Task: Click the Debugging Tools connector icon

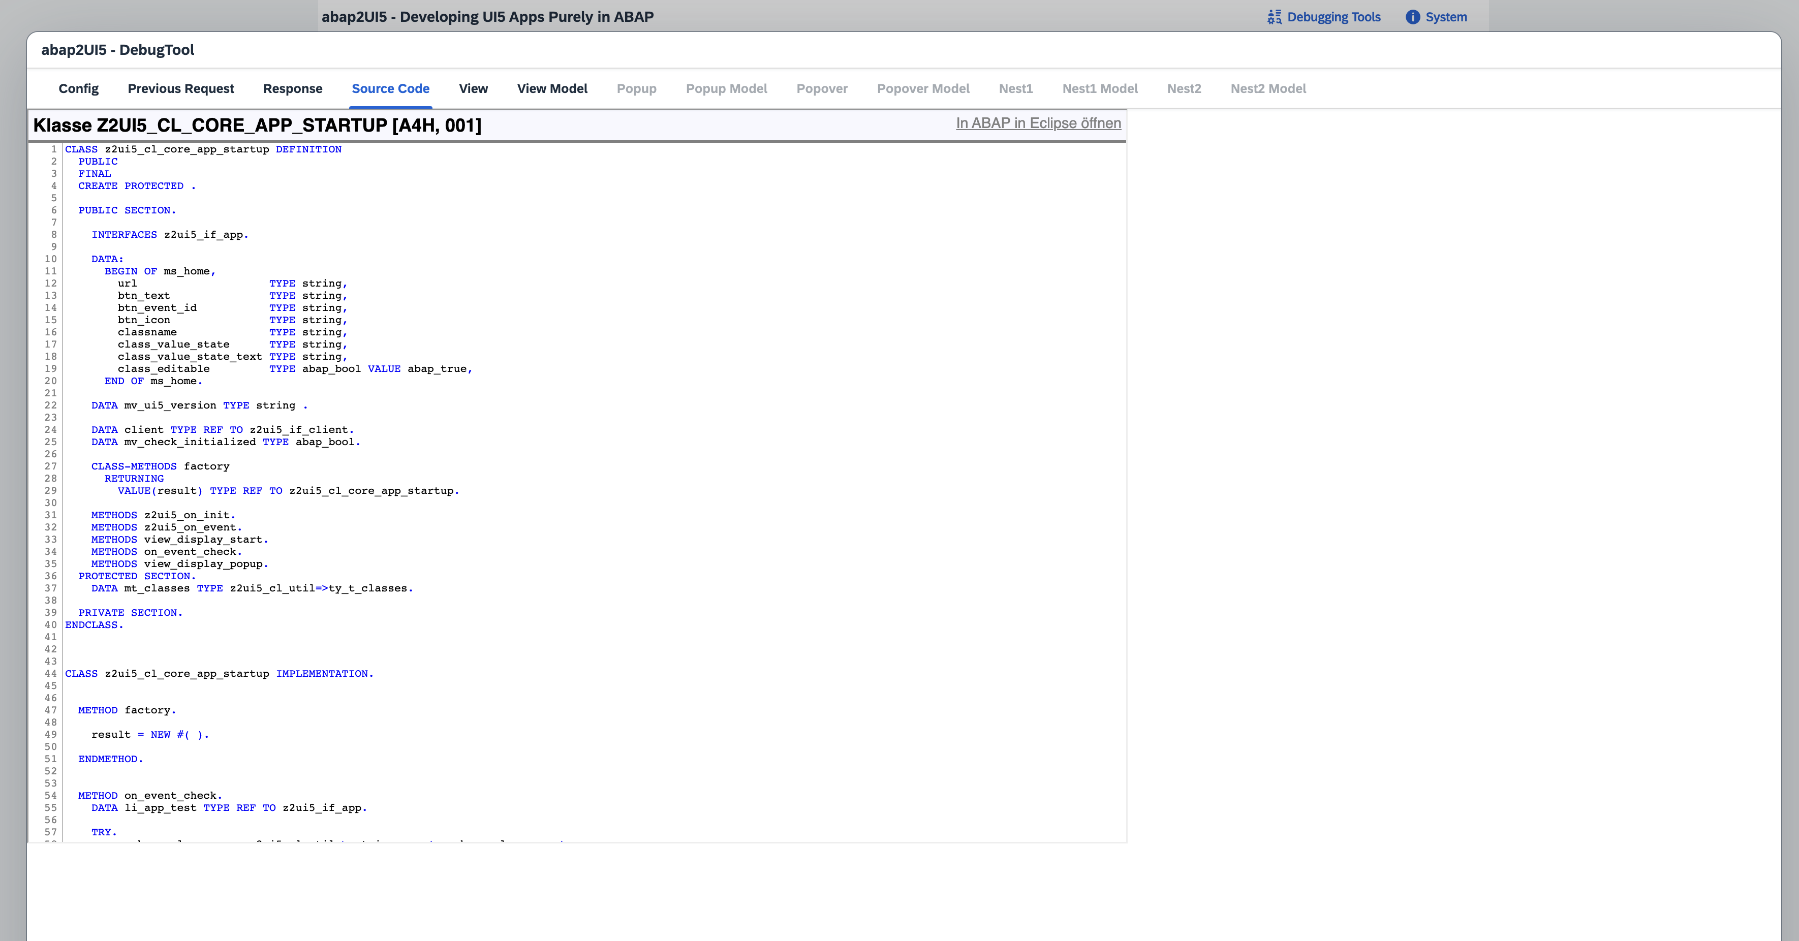Action: [1274, 17]
